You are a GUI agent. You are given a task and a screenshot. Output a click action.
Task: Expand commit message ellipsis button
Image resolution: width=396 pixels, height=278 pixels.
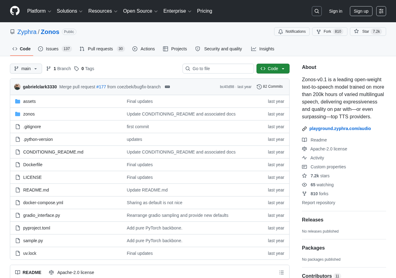pos(167,87)
